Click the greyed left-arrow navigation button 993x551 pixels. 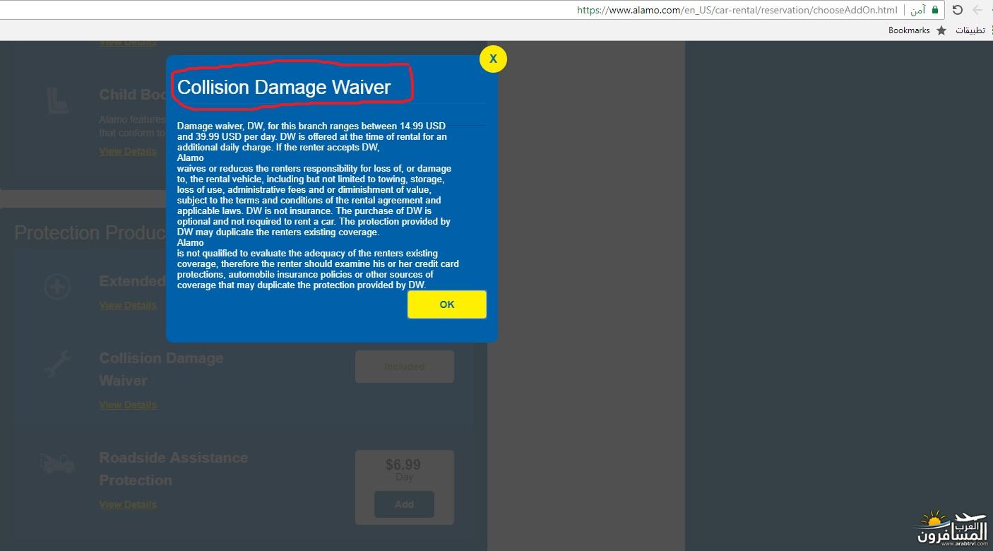(x=978, y=10)
